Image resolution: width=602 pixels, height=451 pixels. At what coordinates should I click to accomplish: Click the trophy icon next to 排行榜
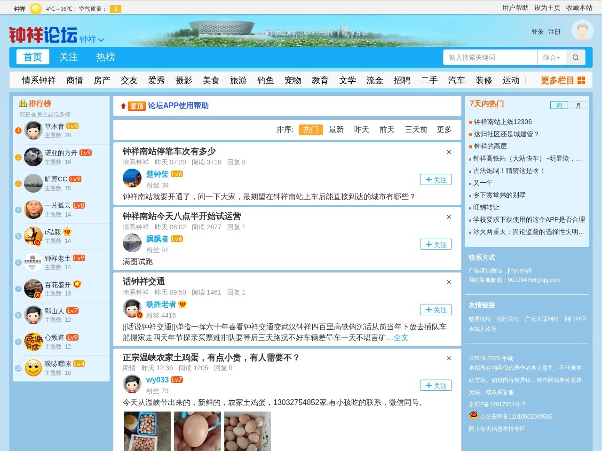(23, 103)
